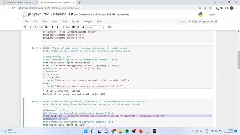Viewport: 240px width, 135px height.
Task: Click the In [7] cell prompt
Action: click(x=36, y=48)
